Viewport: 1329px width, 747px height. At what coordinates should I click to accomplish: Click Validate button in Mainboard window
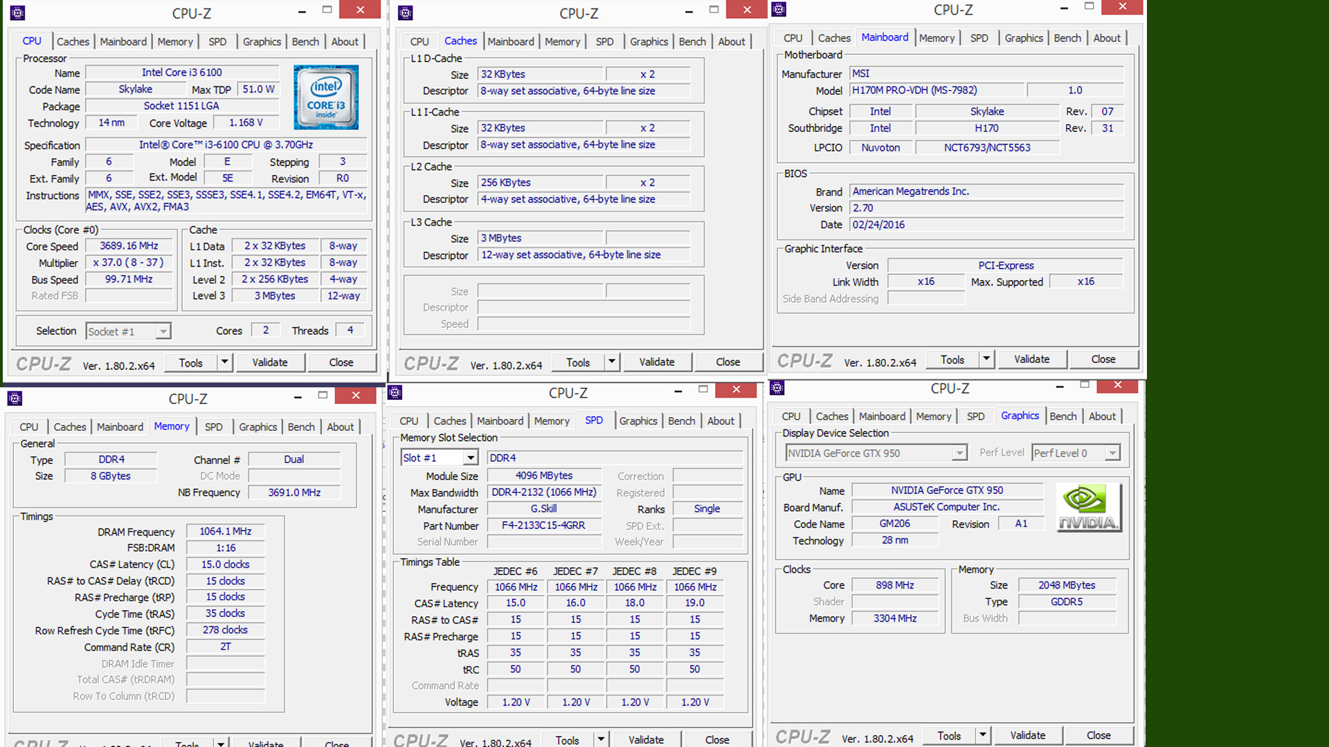[x=1032, y=359]
